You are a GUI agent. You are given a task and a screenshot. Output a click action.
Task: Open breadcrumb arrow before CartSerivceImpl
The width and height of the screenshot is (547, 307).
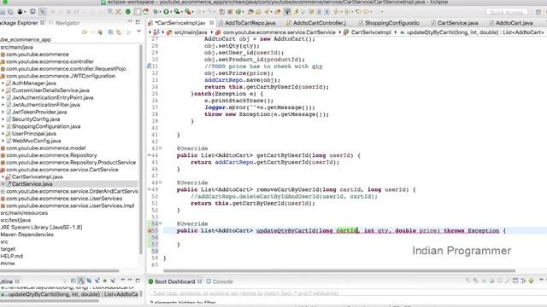click(x=340, y=32)
